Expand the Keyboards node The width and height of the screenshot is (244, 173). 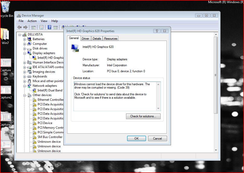coord(25,77)
